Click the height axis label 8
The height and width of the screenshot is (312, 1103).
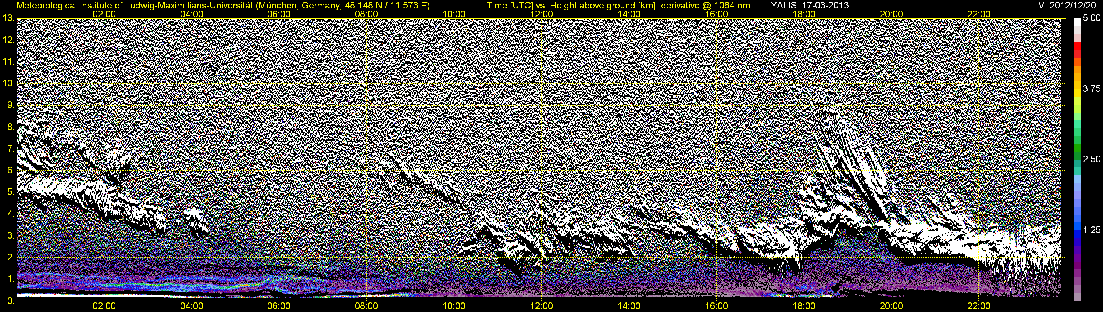10,127
